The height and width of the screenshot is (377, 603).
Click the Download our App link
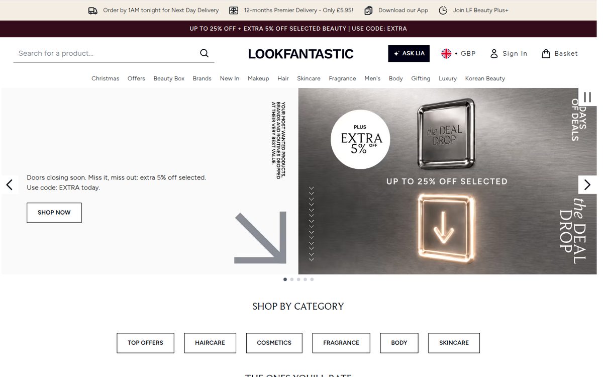coord(403,11)
